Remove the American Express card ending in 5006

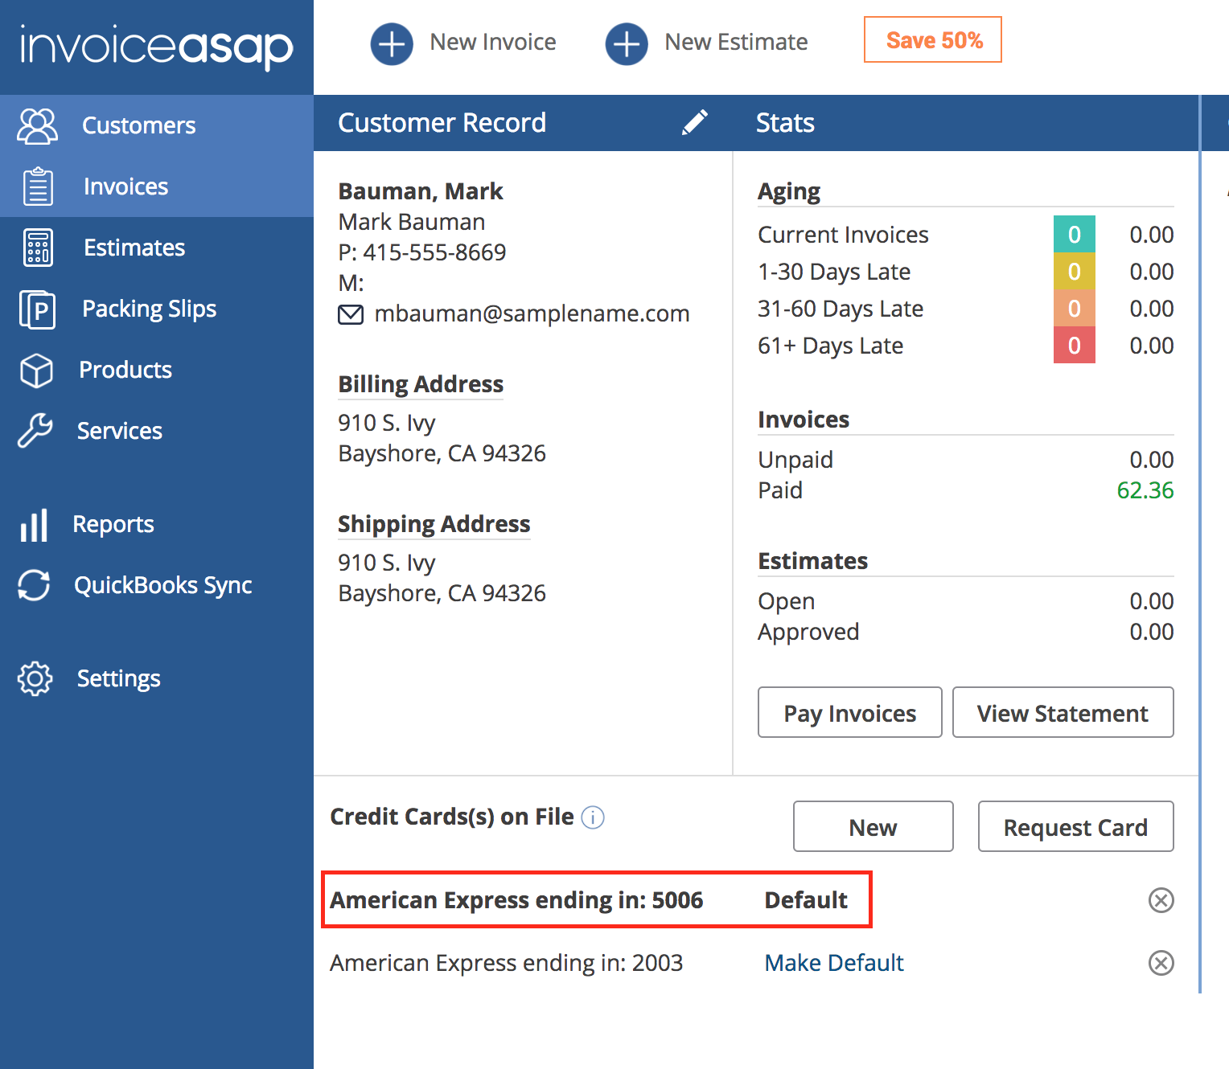tap(1161, 900)
